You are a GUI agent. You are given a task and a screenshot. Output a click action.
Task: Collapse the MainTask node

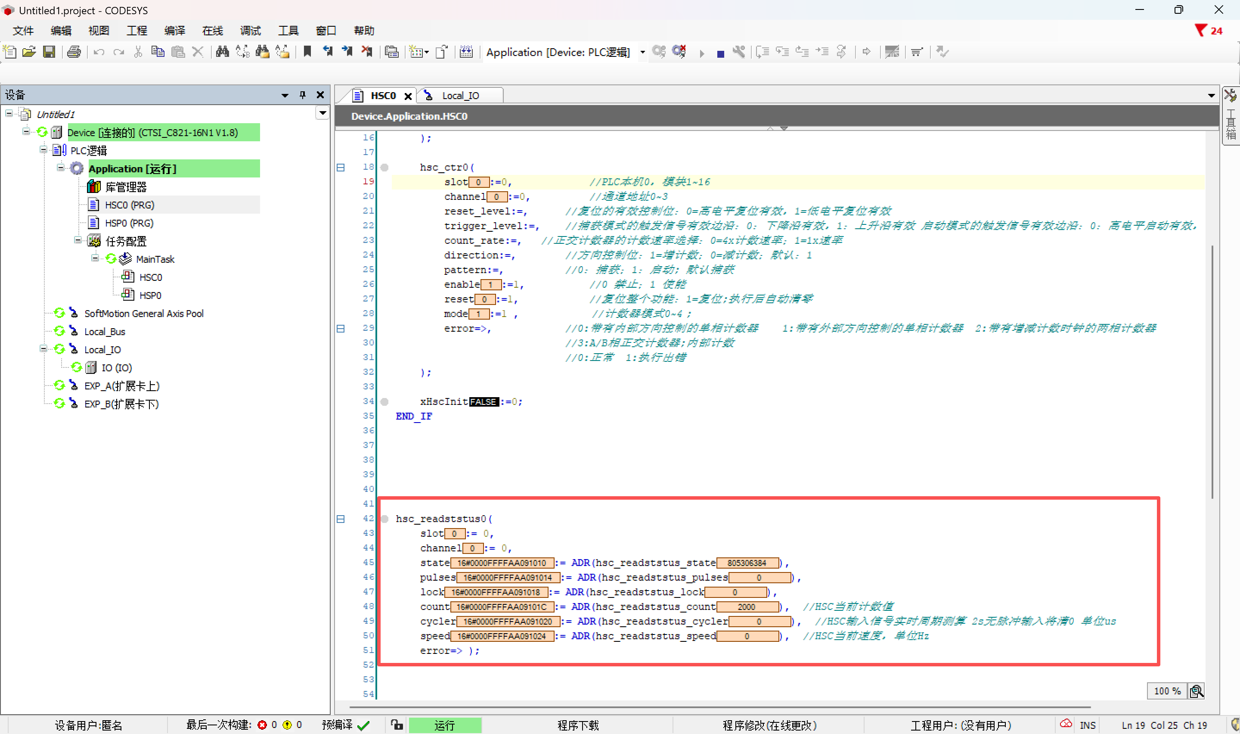[96, 258]
